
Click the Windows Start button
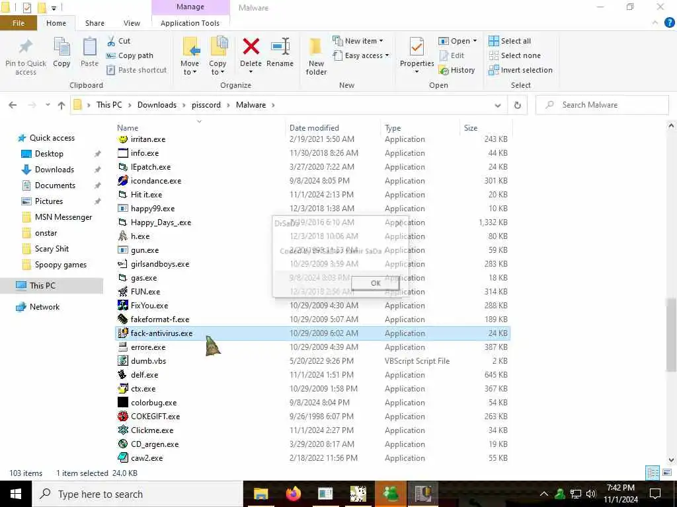16,494
